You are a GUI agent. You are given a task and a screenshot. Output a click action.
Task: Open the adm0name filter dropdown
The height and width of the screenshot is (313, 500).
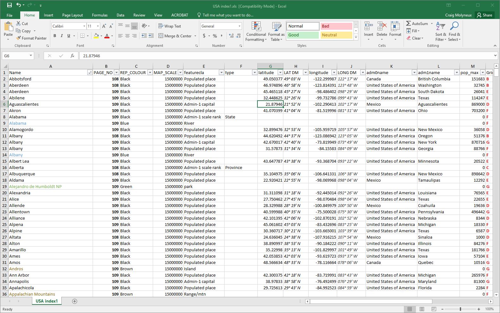click(x=414, y=72)
